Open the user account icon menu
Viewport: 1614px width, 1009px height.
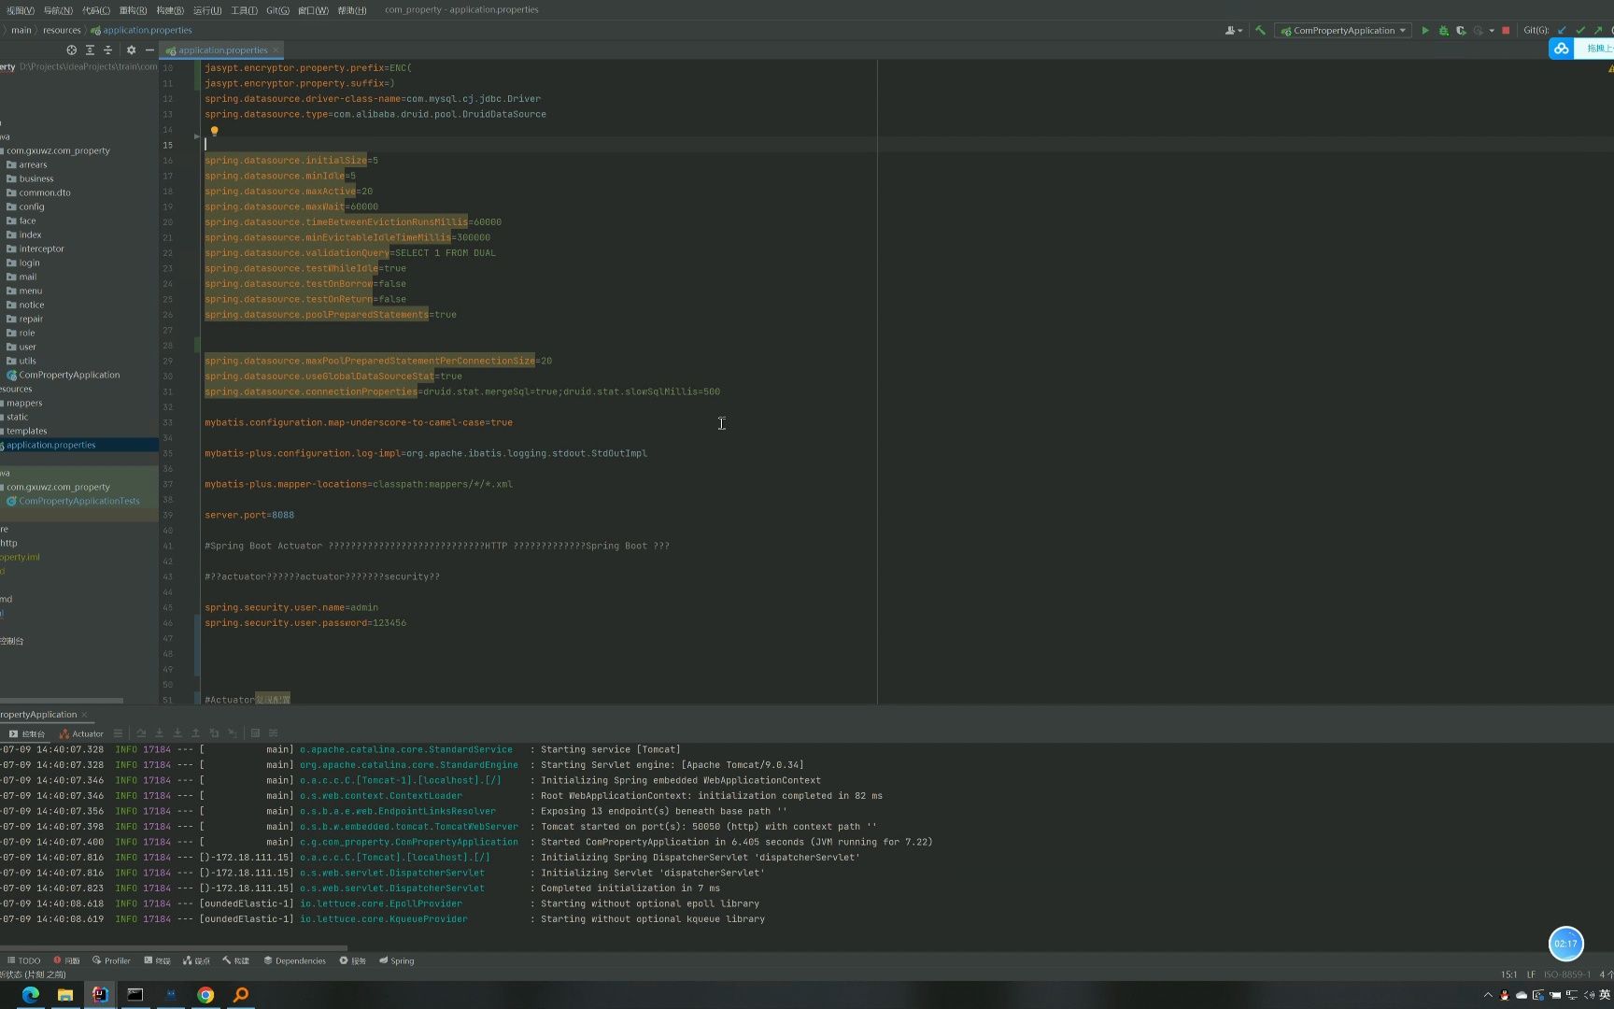point(1233,30)
